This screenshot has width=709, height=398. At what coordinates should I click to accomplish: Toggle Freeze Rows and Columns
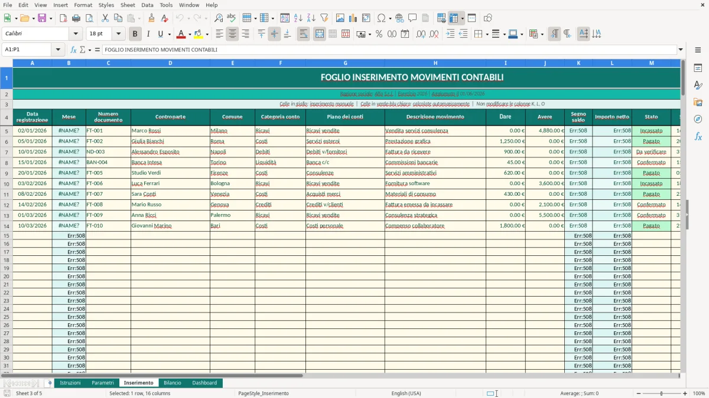click(x=454, y=18)
